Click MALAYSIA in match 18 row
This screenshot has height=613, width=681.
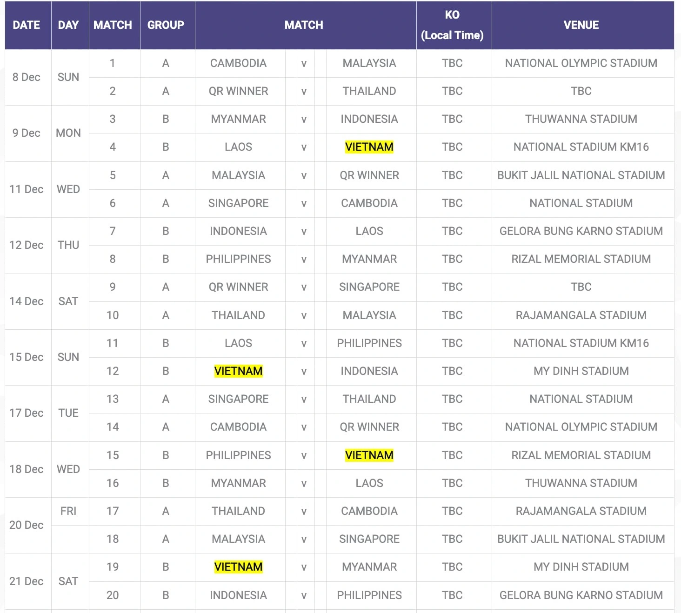(x=239, y=539)
